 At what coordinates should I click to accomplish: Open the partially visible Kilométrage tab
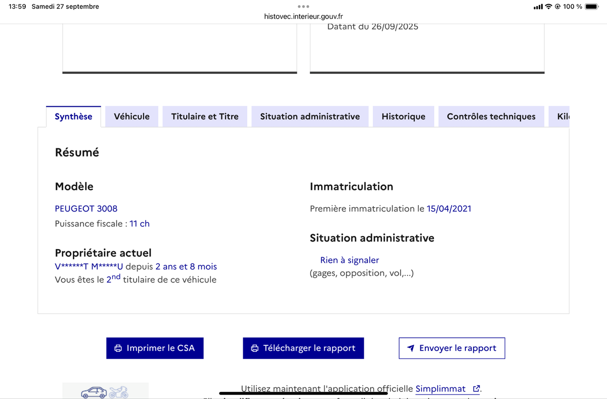point(559,116)
